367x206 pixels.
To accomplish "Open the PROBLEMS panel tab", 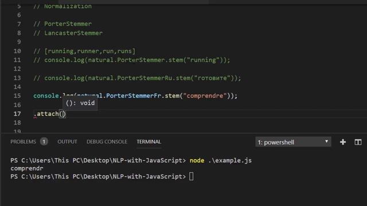I will click(23, 142).
